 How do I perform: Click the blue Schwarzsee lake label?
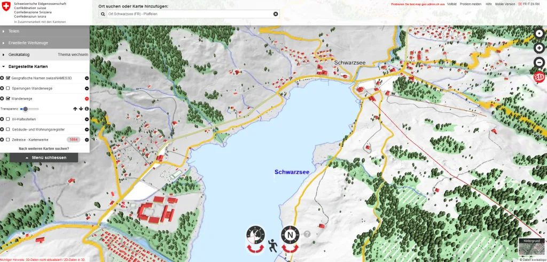[292, 172]
